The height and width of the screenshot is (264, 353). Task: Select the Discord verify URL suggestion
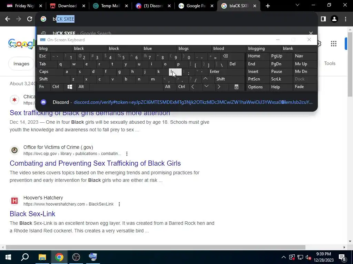pyautogui.click(x=176, y=102)
